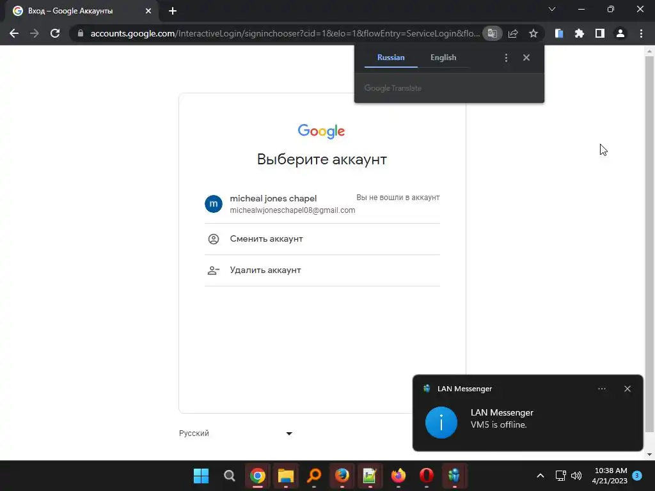
Task: Open taskbar Search
Action: point(230,476)
